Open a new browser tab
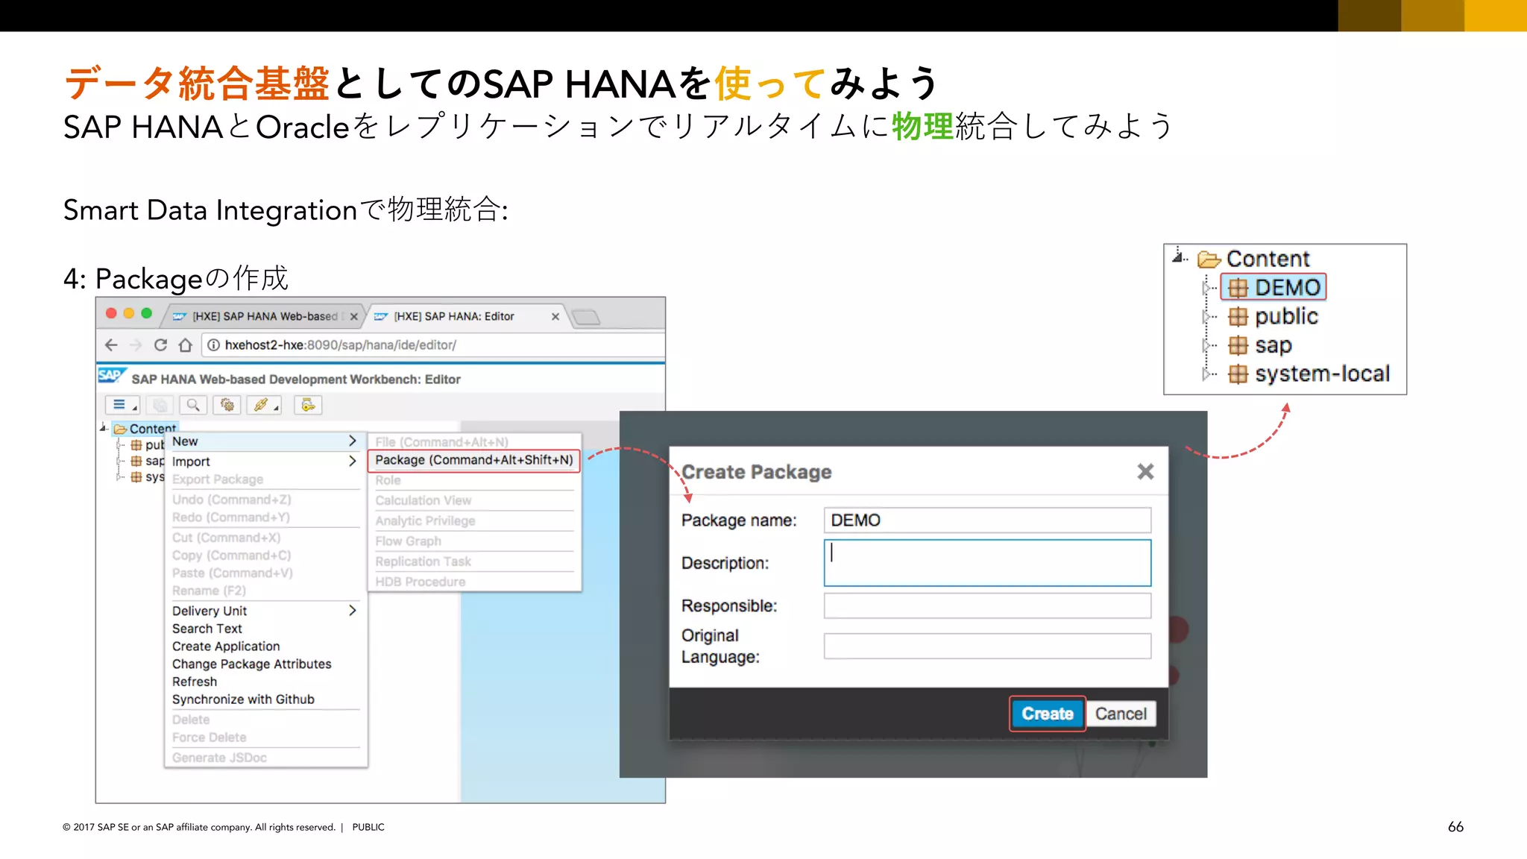 (586, 318)
